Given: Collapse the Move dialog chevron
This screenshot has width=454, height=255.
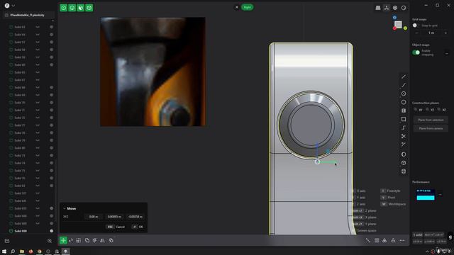Looking at the screenshot, I should click(65, 208).
